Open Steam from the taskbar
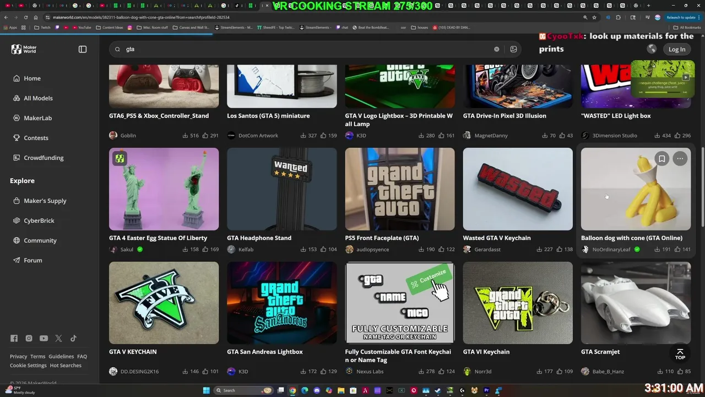This screenshot has width=705, height=397. (438, 390)
